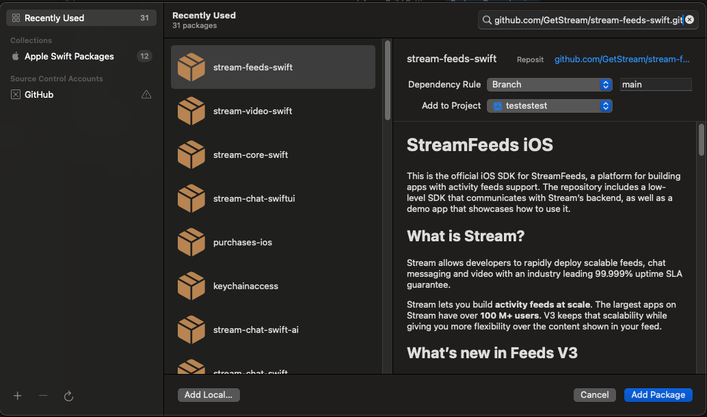
Task: Clear the package search field
Action: pos(689,20)
